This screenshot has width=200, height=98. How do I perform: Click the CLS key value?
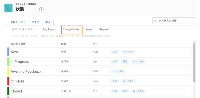pyautogui.click(x=95, y=91)
